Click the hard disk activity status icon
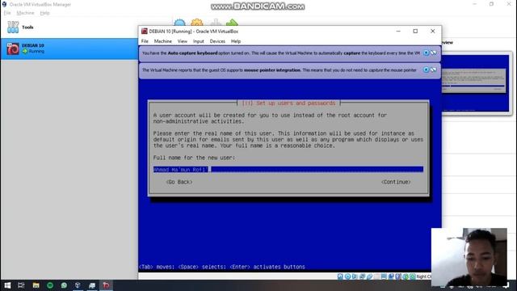This screenshot has width=517, height=291. click(340, 276)
